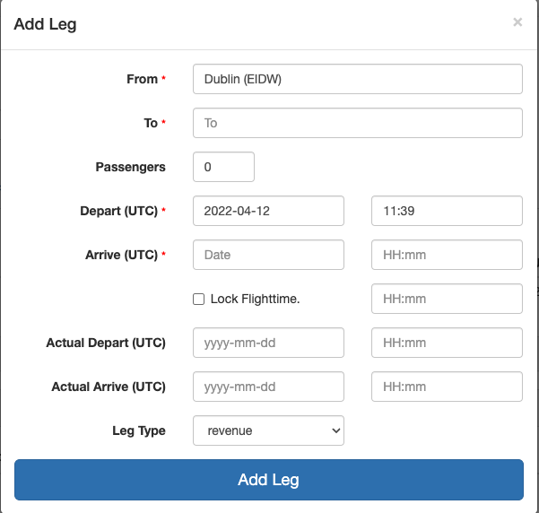The image size is (539, 513).
Task: Click the Actual Depart time field
Action: point(447,343)
